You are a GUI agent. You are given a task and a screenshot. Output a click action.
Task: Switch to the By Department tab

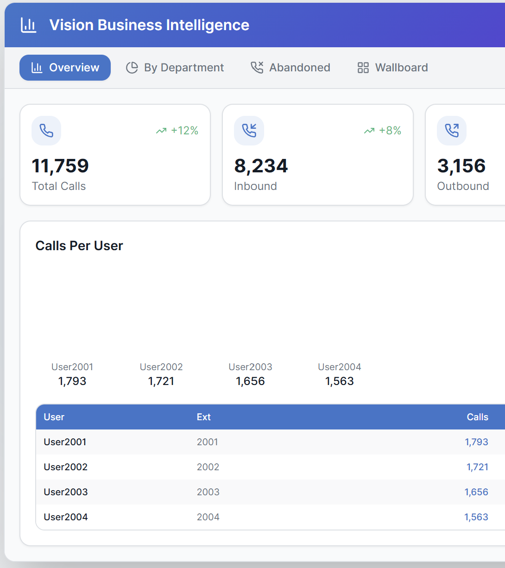(x=175, y=68)
